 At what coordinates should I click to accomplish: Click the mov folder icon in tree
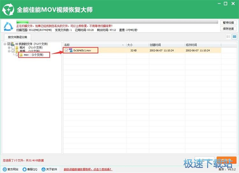[21, 55]
